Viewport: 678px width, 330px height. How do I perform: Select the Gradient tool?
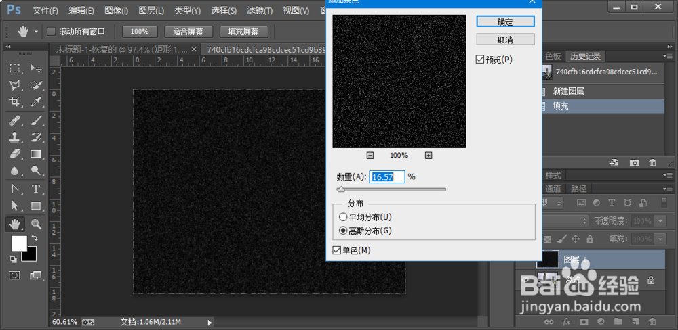[x=36, y=154]
